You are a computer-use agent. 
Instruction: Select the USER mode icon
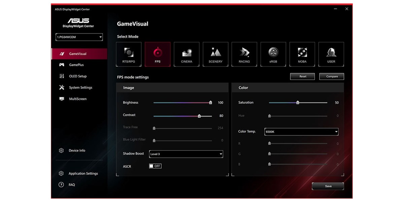(331, 54)
